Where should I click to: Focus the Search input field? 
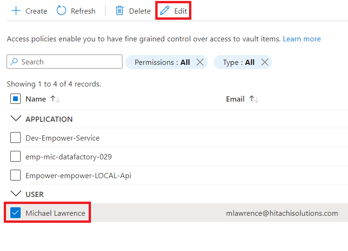[64, 62]
